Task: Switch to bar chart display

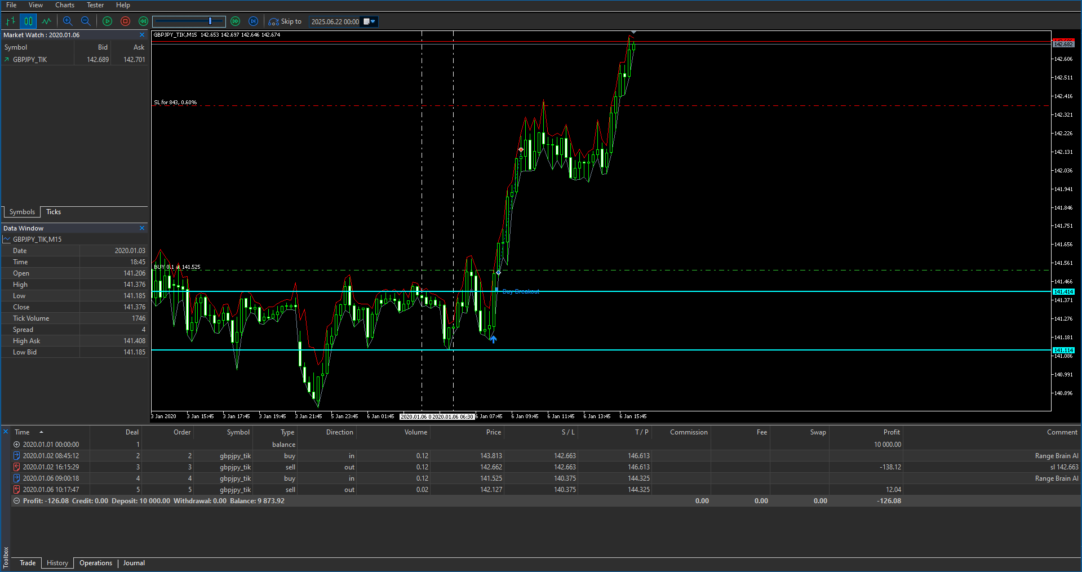Action: pyautogui.click(x=10, y=21)
